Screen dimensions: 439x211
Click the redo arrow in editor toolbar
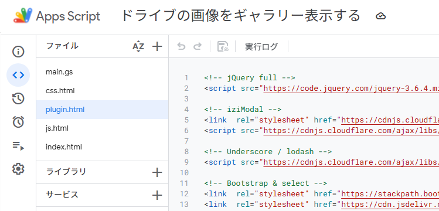198,46
